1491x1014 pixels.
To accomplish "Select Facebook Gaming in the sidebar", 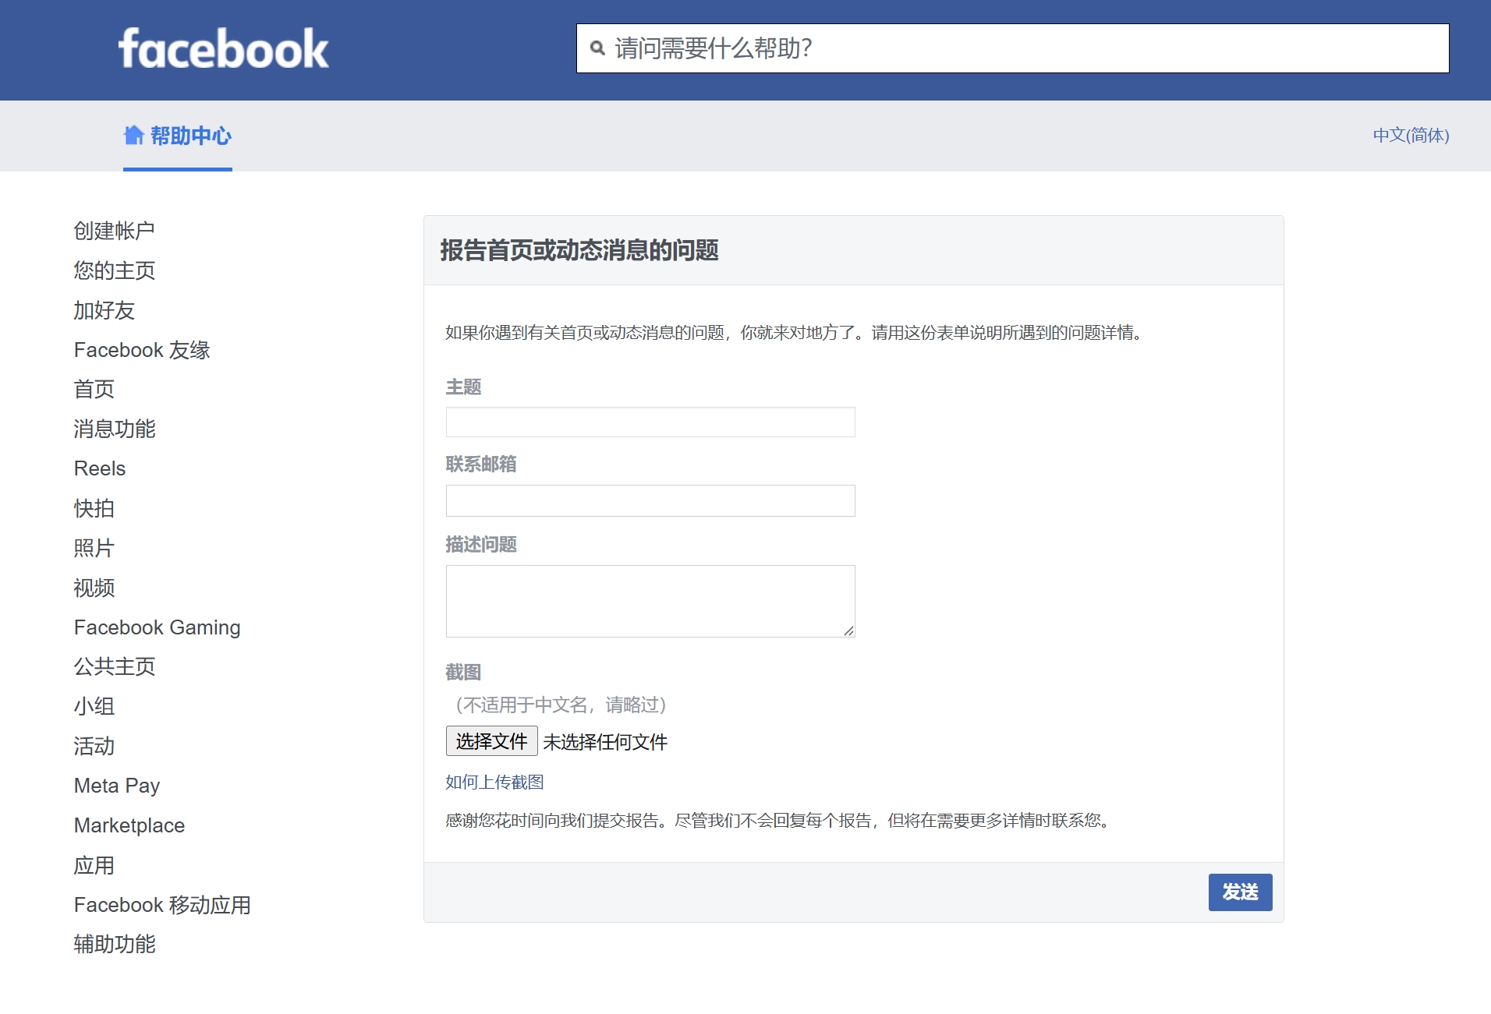I will (157, 627).
